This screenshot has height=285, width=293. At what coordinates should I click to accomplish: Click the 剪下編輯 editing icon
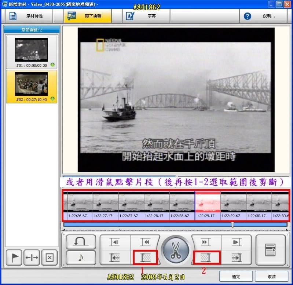point(71,16)
